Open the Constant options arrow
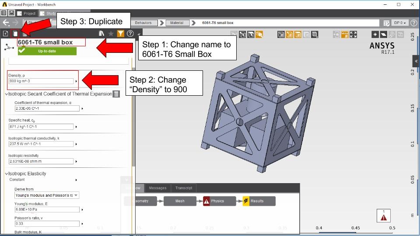The image size is (420, 236). click(x=76, y=180)
